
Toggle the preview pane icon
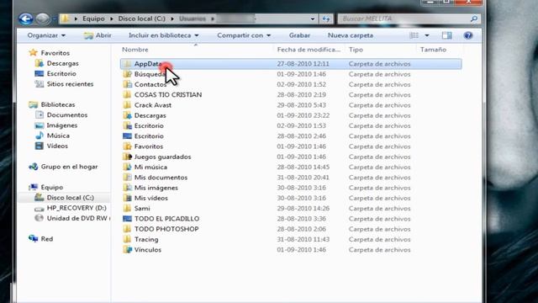446,35
